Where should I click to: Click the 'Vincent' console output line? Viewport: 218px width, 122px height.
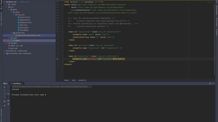coord(15,89)
